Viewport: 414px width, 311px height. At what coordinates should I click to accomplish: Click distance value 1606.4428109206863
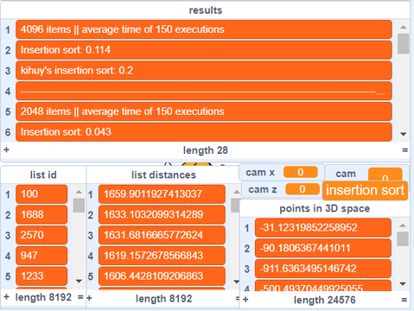[162, 276]
